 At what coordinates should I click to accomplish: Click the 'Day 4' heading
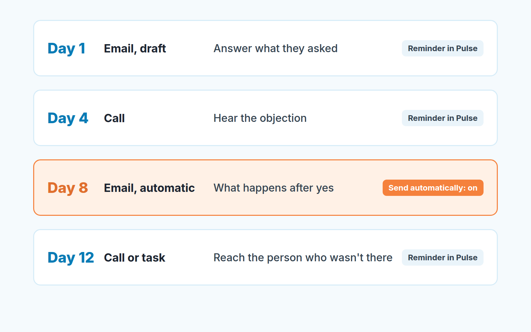click(x=68, y=118)
